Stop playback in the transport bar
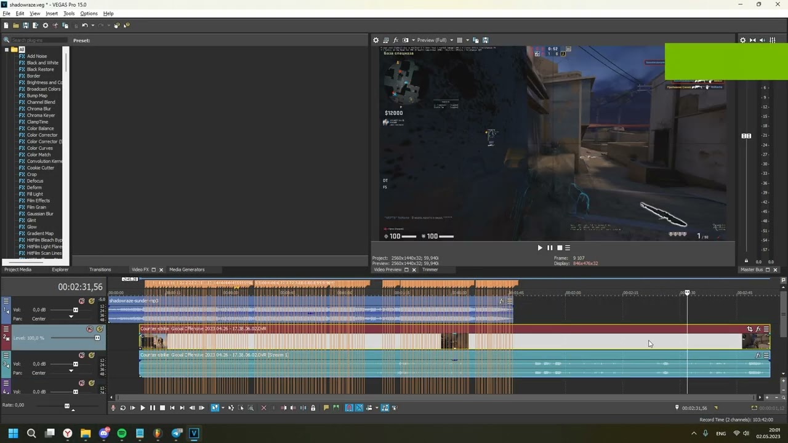Viewport: 788px width, 443px height. coord(162,408)
